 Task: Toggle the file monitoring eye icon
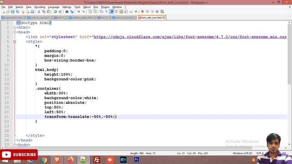pos(136,12)
